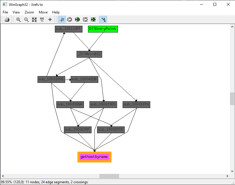Select the DllEntryPoint green node

coord(103,29)
